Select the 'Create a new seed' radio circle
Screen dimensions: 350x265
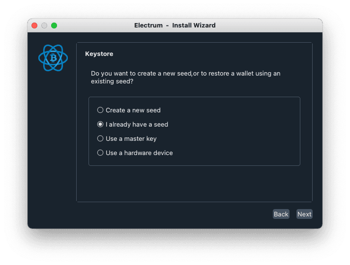click(x=100, y=110)
